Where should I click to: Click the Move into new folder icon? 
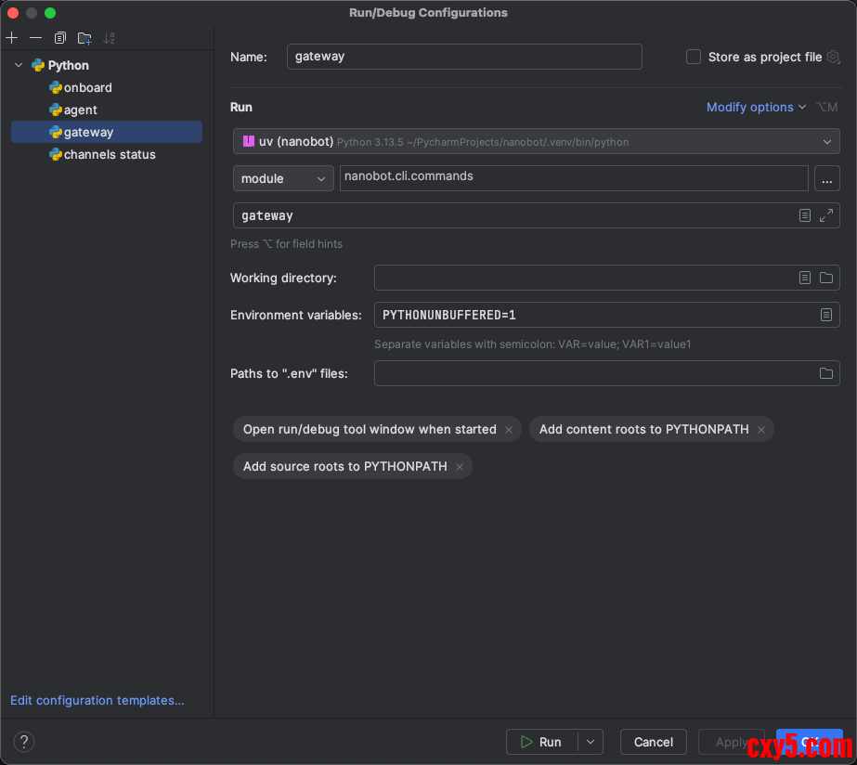84,38
